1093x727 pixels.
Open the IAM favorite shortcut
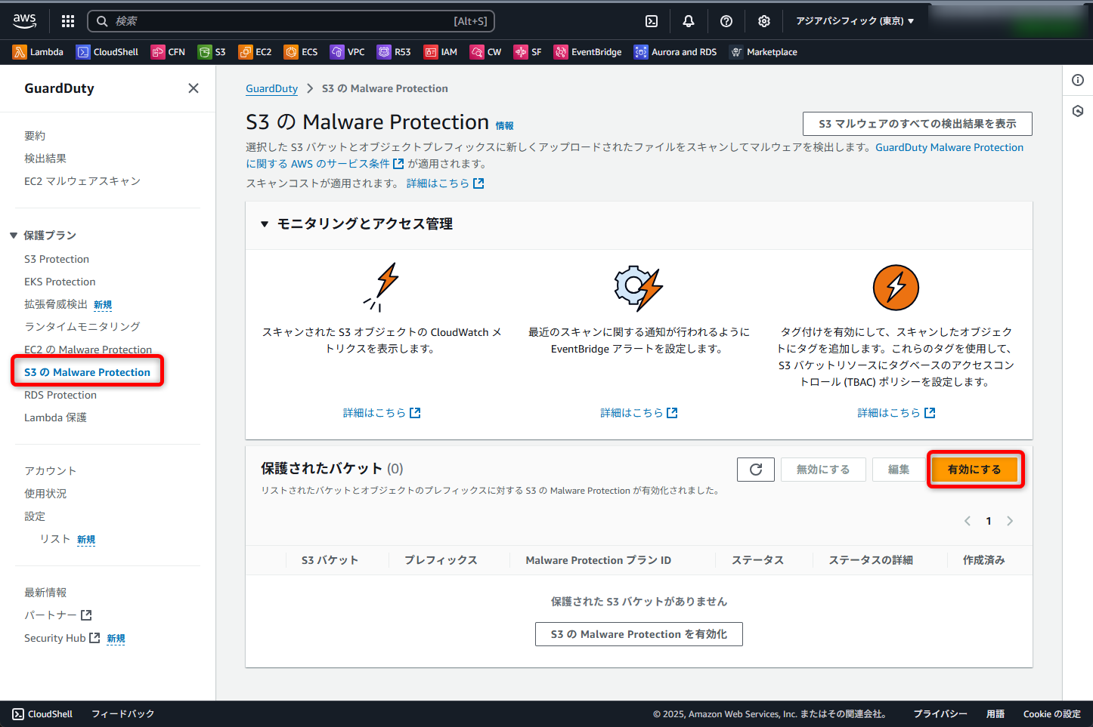441,52
